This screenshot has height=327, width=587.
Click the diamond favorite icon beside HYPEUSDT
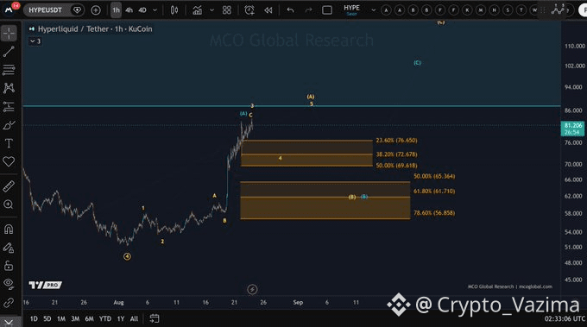pos(77,10)
